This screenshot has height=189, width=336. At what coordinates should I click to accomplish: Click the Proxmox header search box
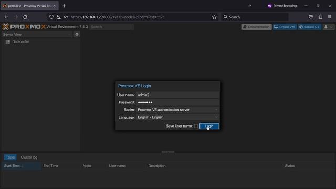click(112, 27)
